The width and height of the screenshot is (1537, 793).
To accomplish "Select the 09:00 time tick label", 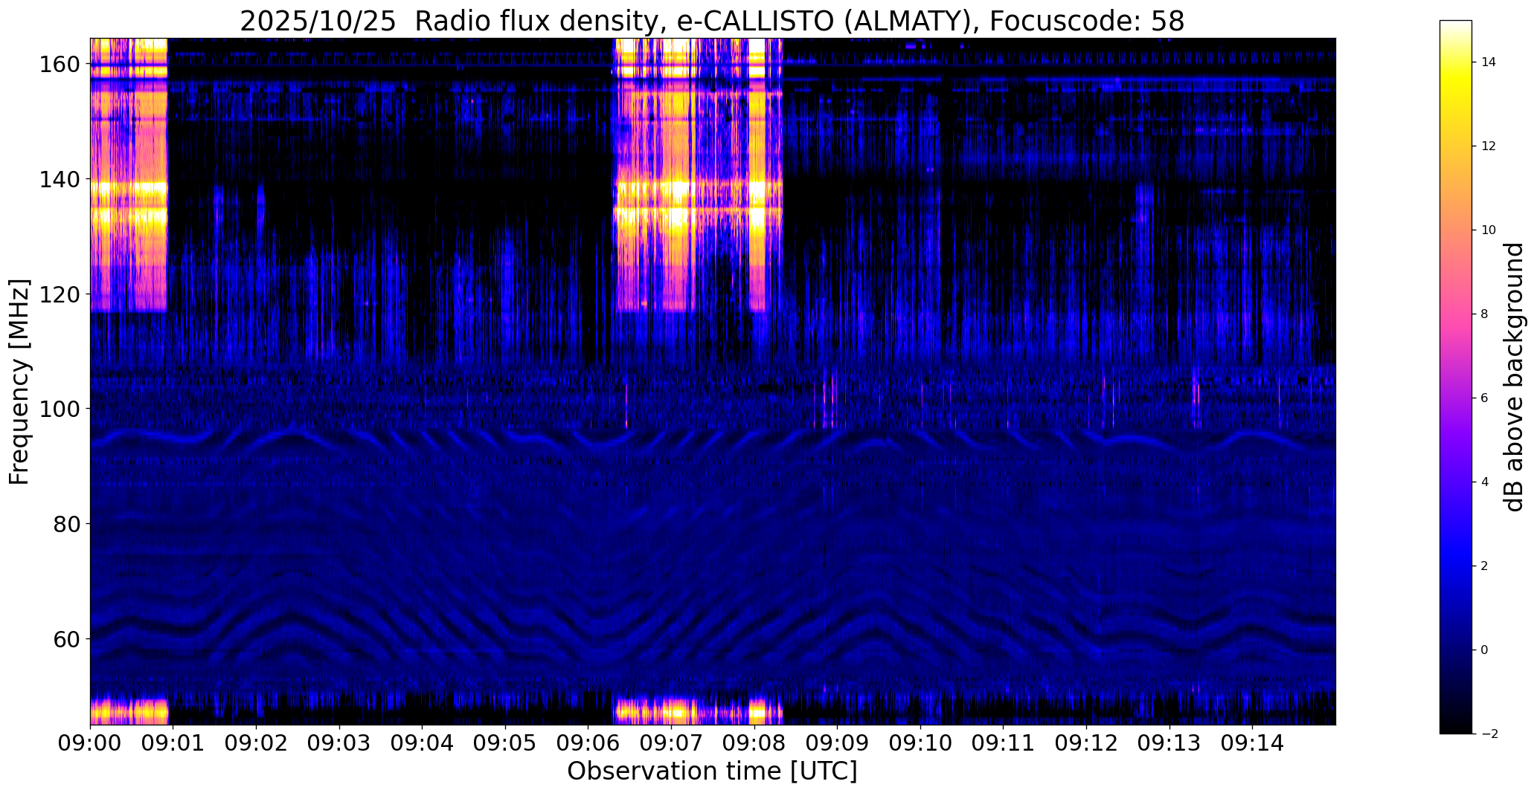I will [91, 742].
